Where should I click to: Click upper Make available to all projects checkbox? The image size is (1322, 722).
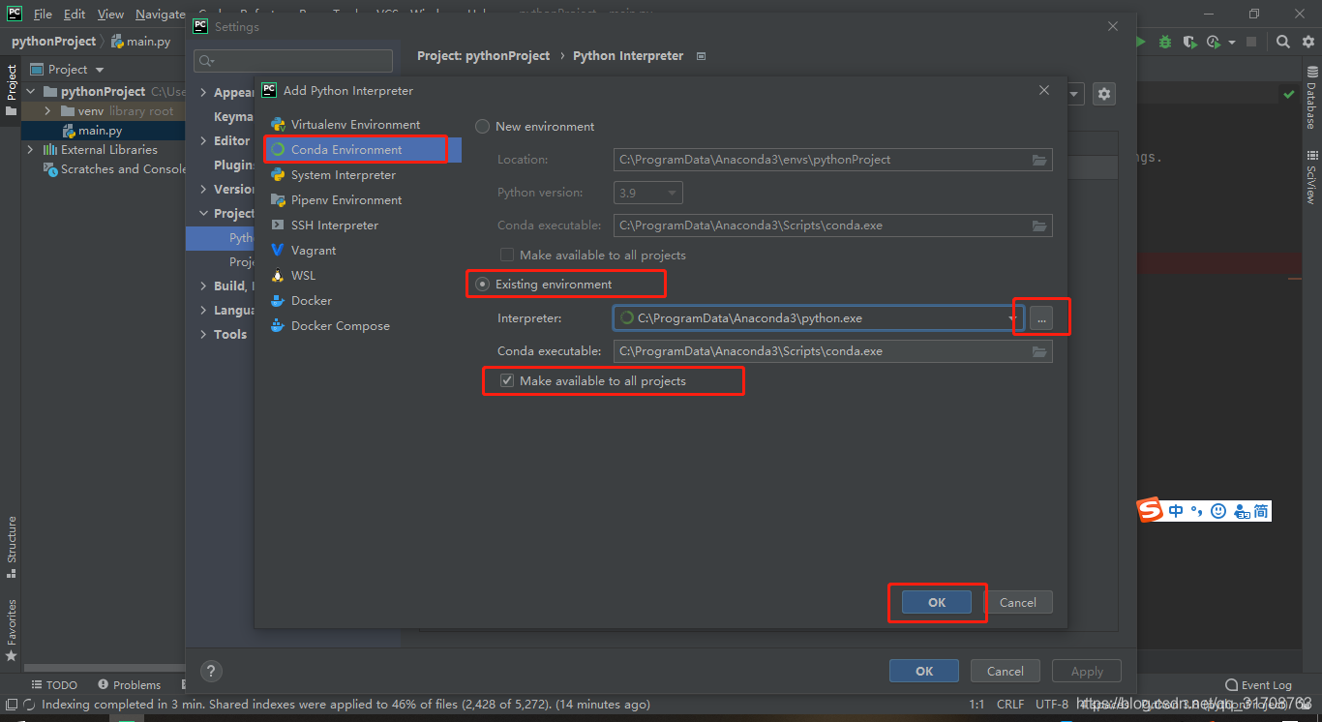507,256
